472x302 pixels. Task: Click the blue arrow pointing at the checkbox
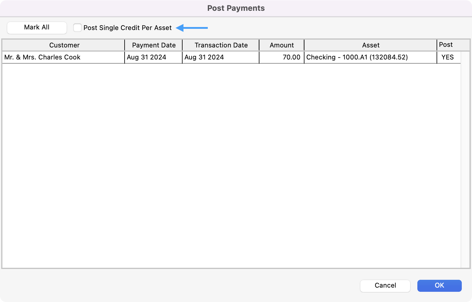(x=192, y=28)
